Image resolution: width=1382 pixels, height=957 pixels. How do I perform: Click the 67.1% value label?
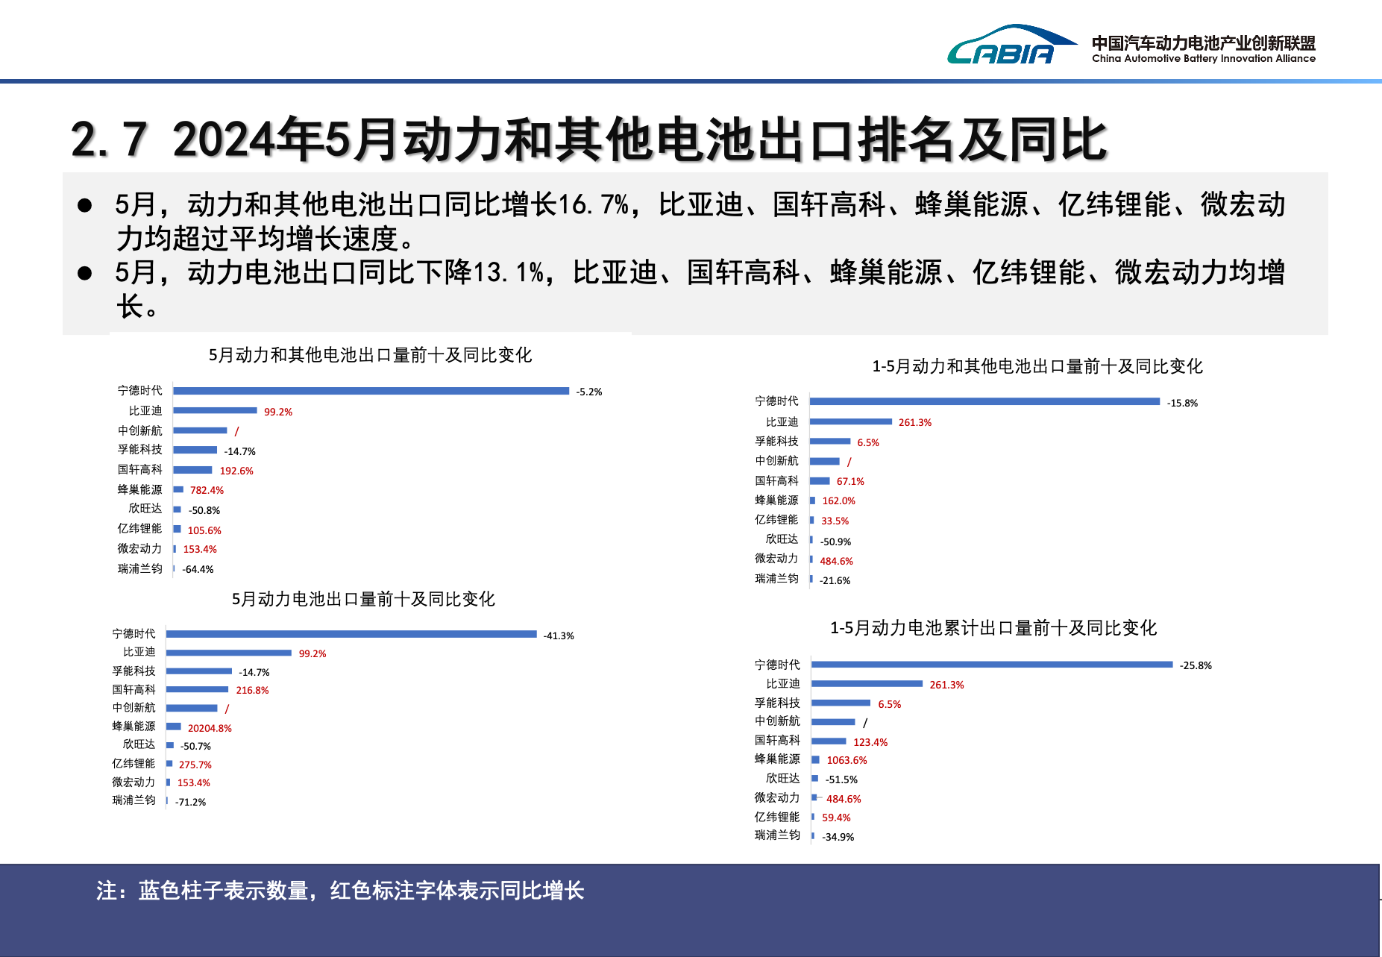point(850,481)
